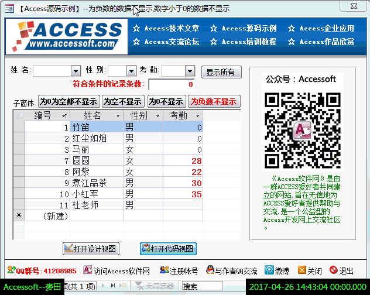Click the record count field showing 8

172,84
